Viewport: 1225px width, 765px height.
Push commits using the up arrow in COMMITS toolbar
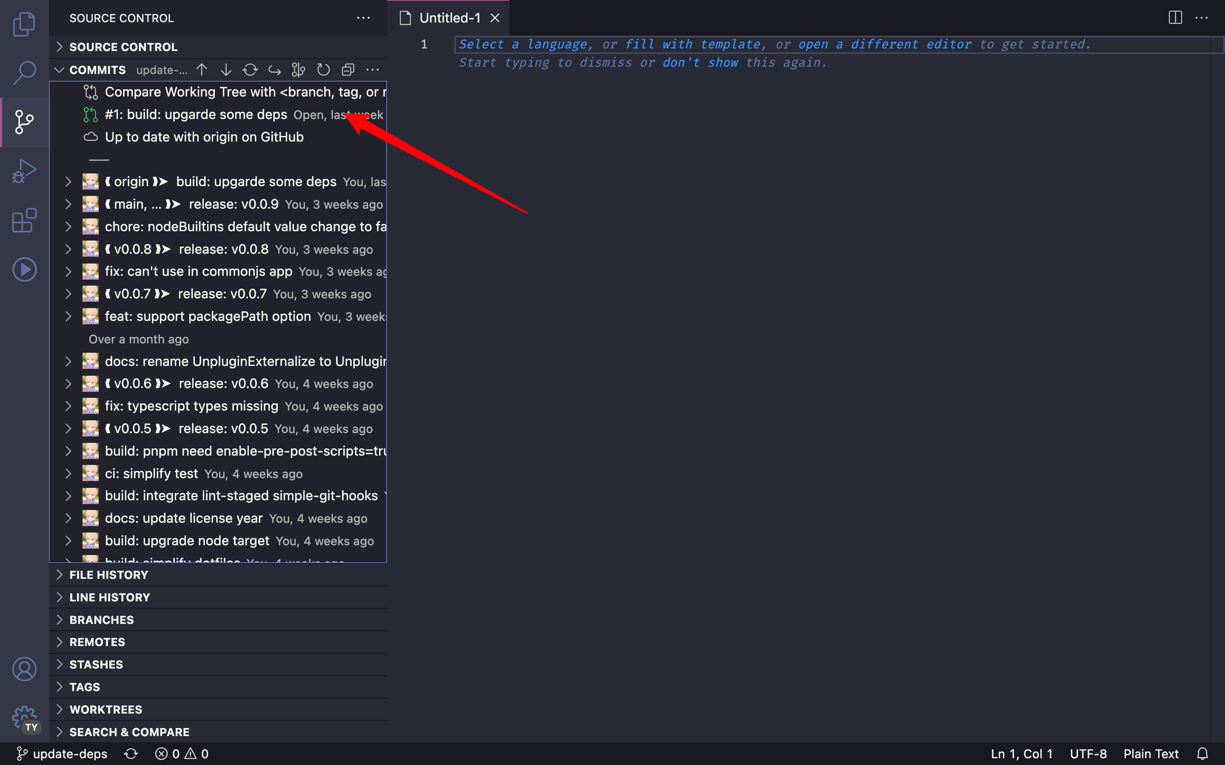pyautogui.click(x=202, y=69)
